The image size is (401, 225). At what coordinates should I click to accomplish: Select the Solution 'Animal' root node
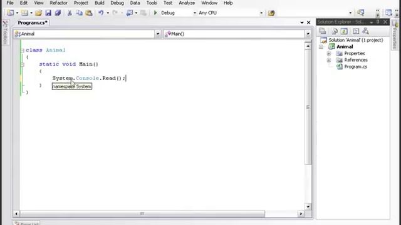pyautogui.click(x=356, y=40)
